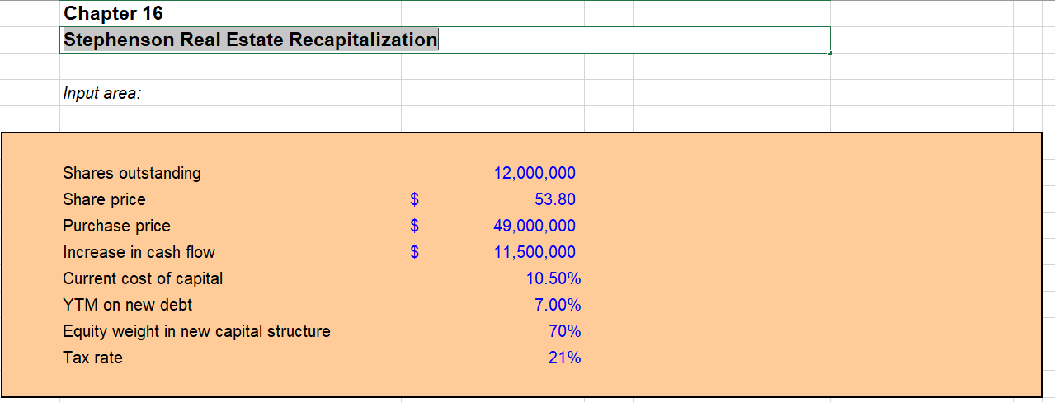This screenshot has height=402, width=1055.
Task: Click the 'Increase in cash flow' label
Action: [139, 252]
